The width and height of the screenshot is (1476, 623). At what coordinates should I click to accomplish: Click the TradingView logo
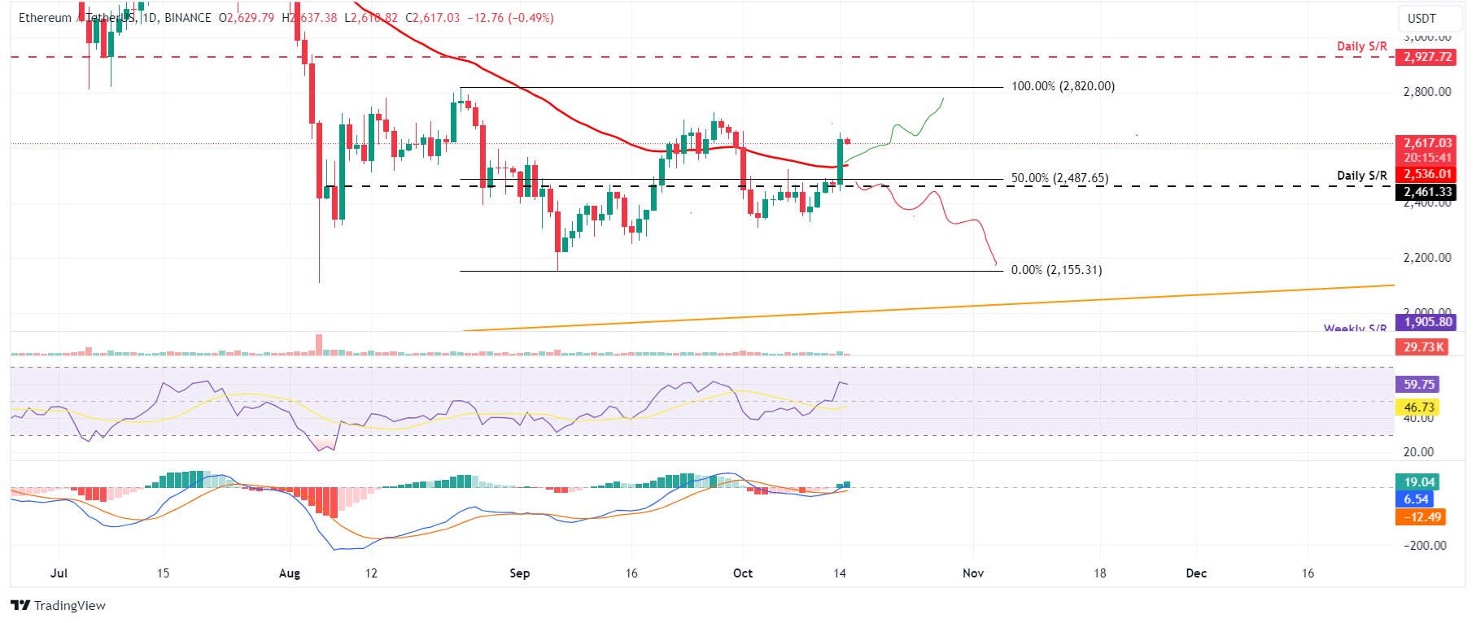click(x=58, y=605)
